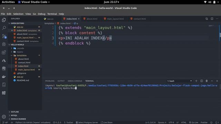Click the editor vertical scrollbar

(220, 35)
